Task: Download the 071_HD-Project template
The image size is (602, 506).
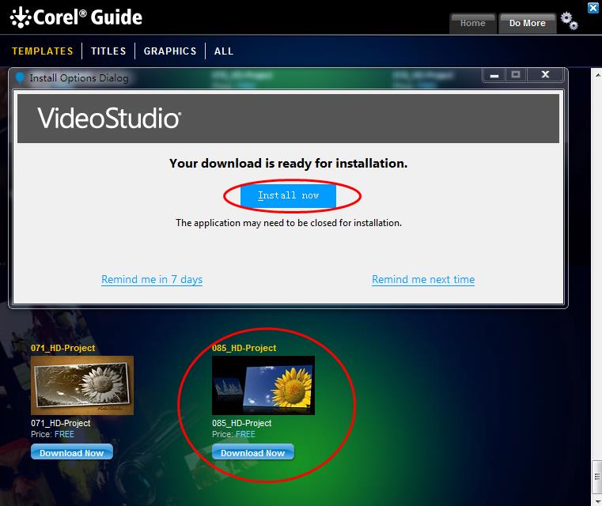Action: pos(72,452)
